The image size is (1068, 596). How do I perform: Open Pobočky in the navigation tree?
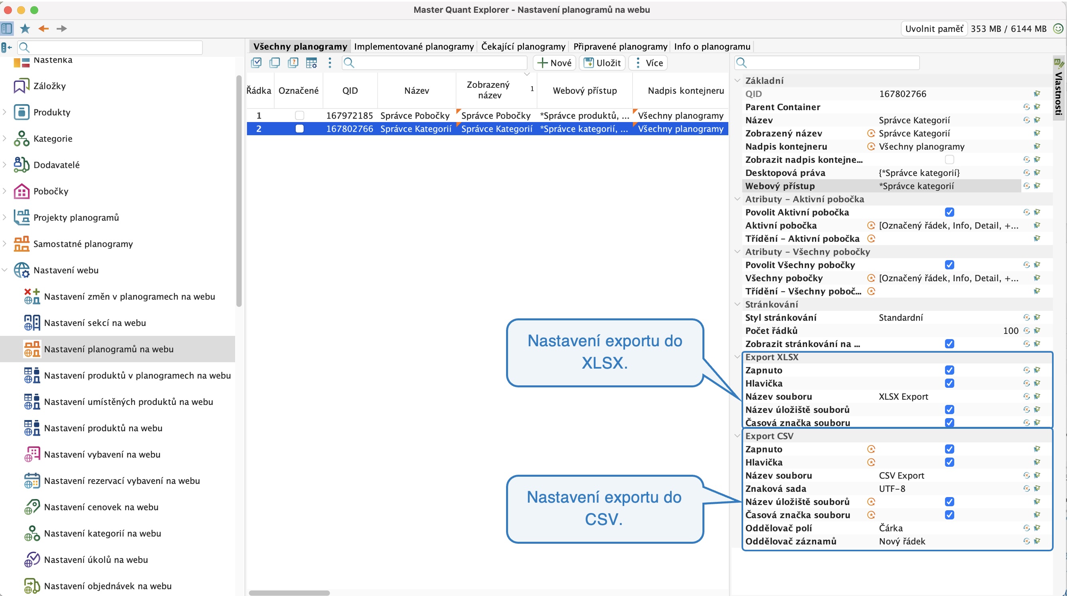click(x=51, y=191)
